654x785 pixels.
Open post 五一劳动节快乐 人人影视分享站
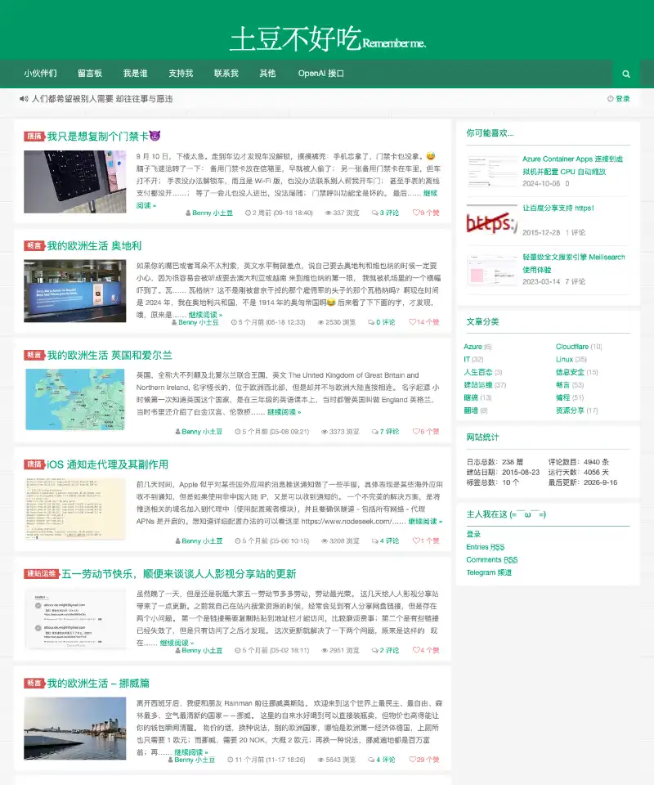click(179, 574)
